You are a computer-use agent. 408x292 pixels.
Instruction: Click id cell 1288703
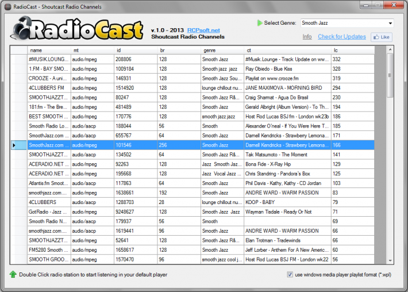[x=136, y=202]
